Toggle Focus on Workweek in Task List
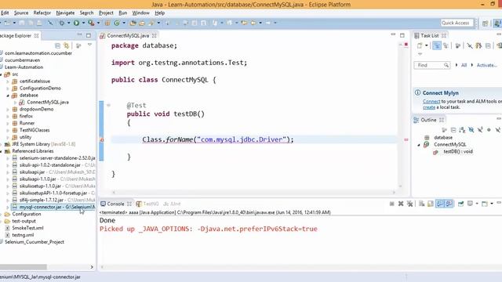Image resolution: width=502 pixels, height=282 pixels. pyautogui.click(x=458, y=45)
